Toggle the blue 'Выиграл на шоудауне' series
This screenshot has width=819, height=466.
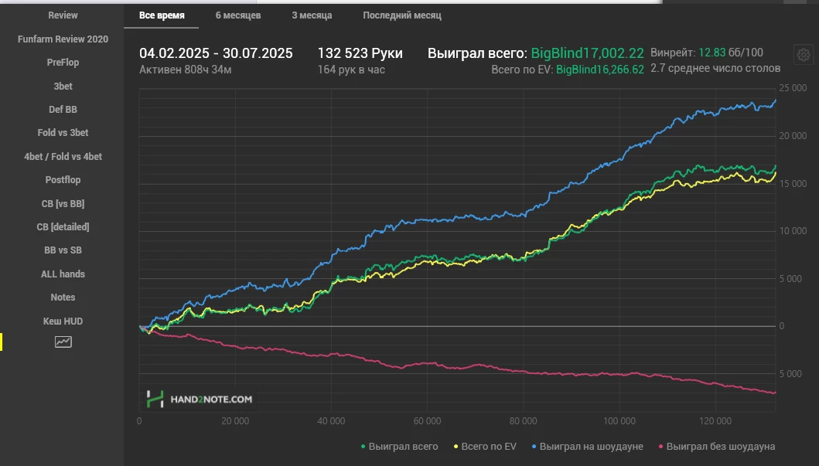coord(588,447)
